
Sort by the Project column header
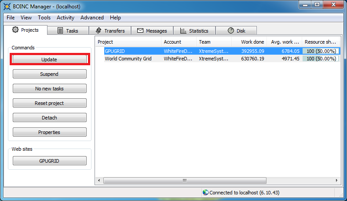tap(128, 42)
